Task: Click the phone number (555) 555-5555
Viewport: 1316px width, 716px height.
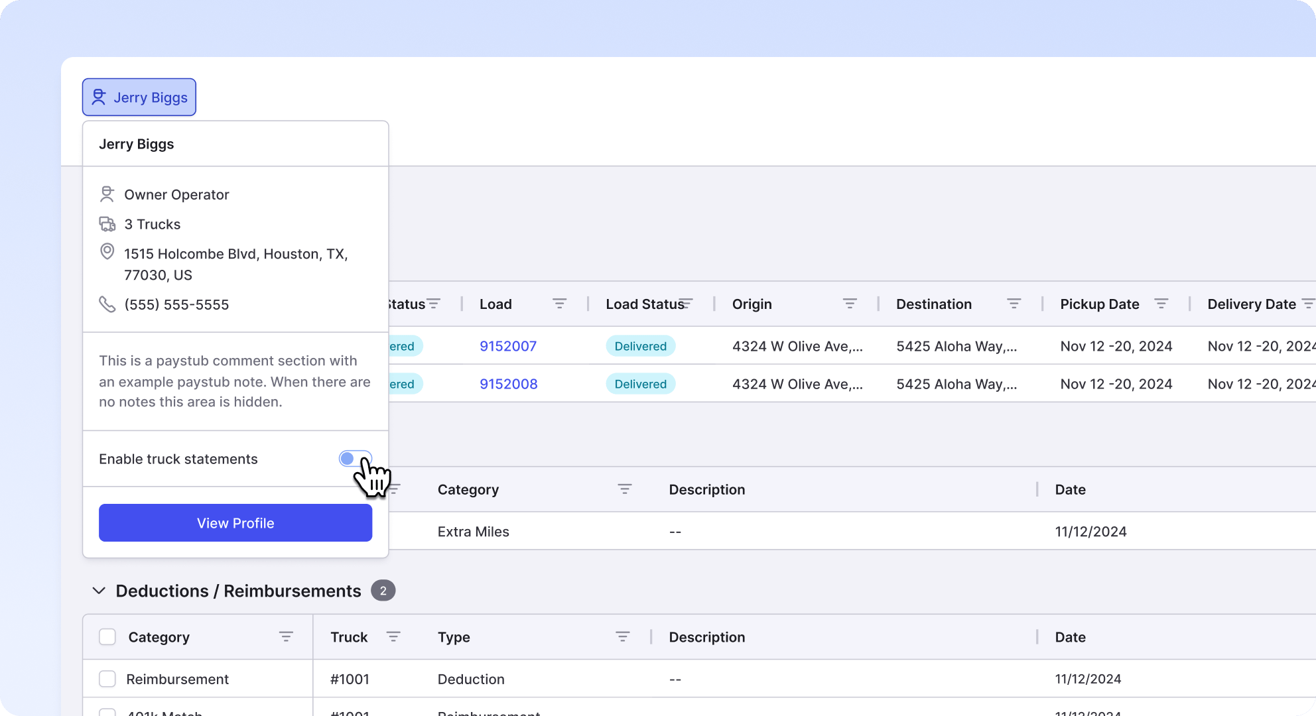Action: click(176, 304)
